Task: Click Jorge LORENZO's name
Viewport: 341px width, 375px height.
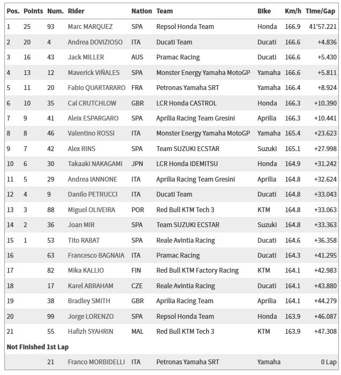Action: point(91,317)
